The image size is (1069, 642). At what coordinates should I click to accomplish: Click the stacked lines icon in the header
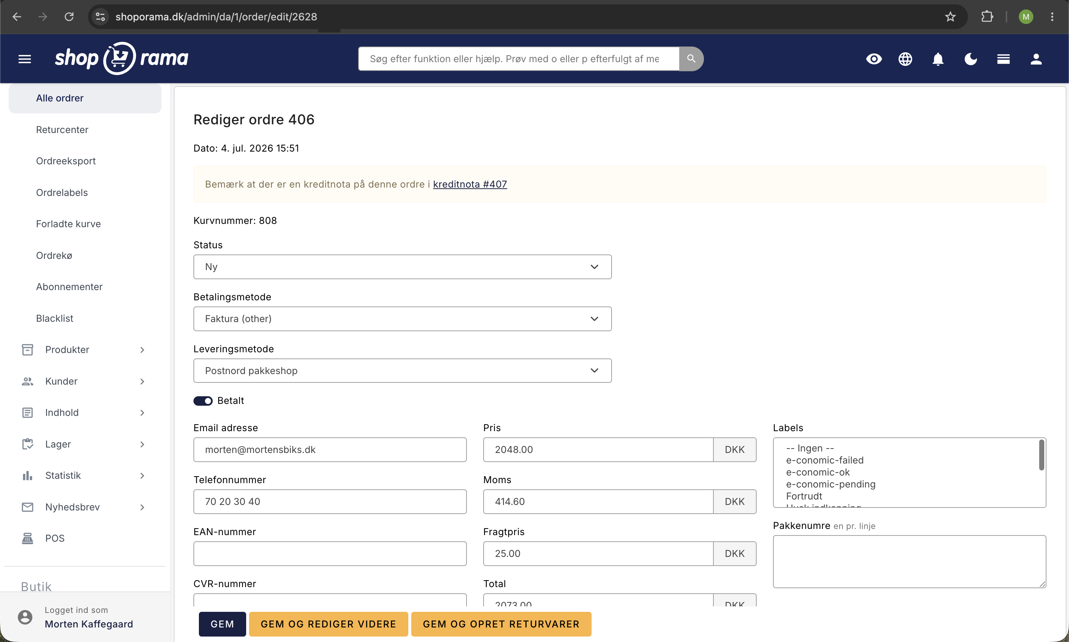point(1003,59)
